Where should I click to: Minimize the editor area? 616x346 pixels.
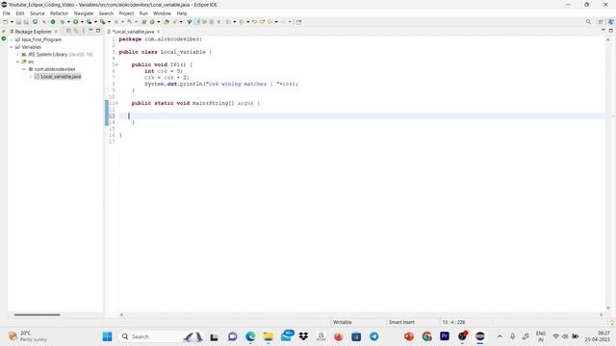[x=603, y=30]
